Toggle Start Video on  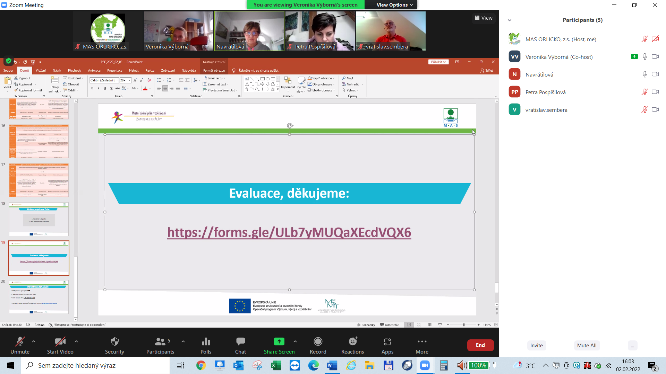[60, 342]
